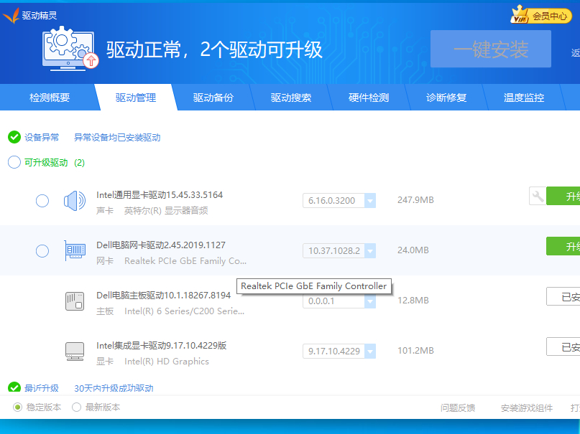The image size is (580, 434).
Task: Click the 12.8MB size value
Action: (x=413, y=301)
